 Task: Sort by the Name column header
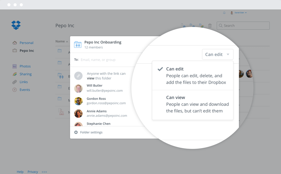(x=62, y=41)
